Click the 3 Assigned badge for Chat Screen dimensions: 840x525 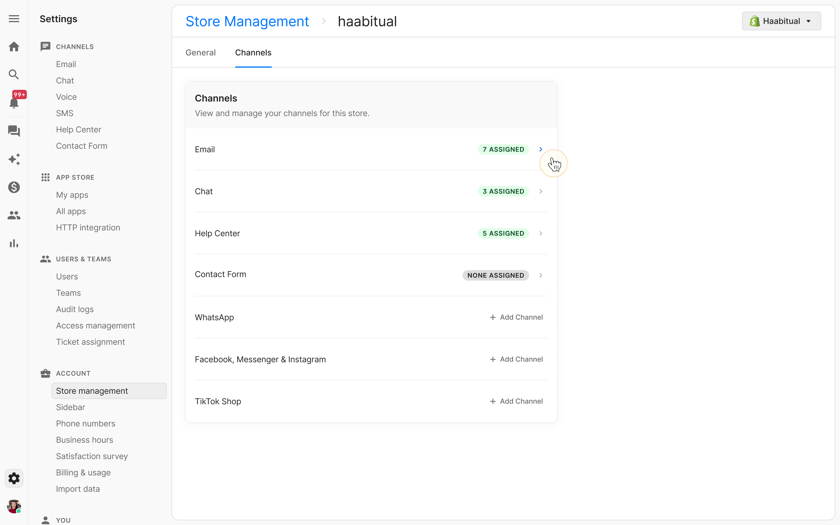[x=503, y=191]
